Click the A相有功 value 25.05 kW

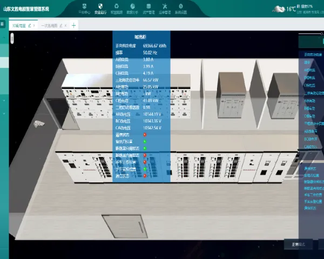point(151,87)
